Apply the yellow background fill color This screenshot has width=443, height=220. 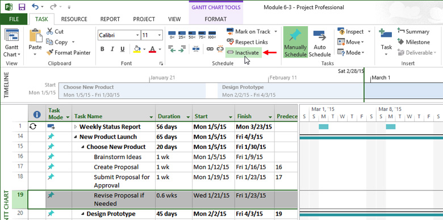(x=137, y=49)
